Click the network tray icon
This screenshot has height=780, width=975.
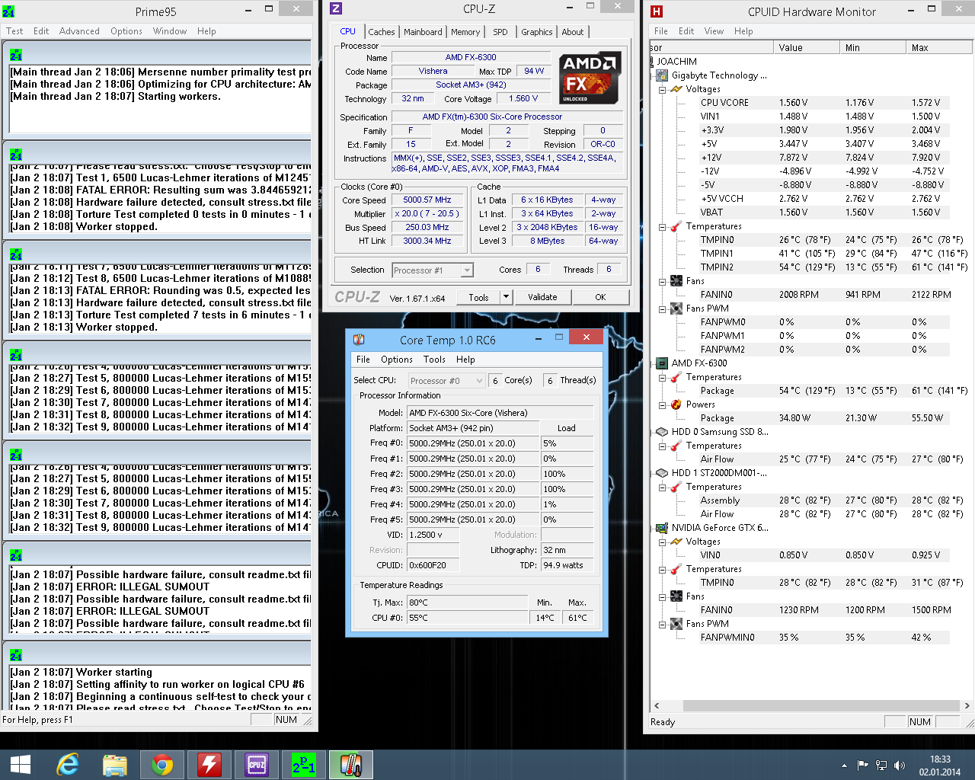[x=881, y=766]
